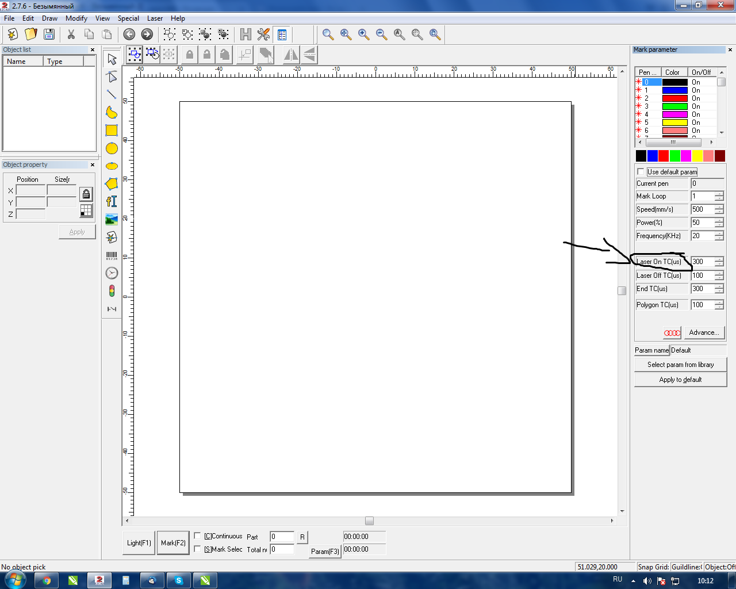Click the Laser On TC input field
Image resolution: width=736 pixels, height=589 pixels.
pos(702,262)
